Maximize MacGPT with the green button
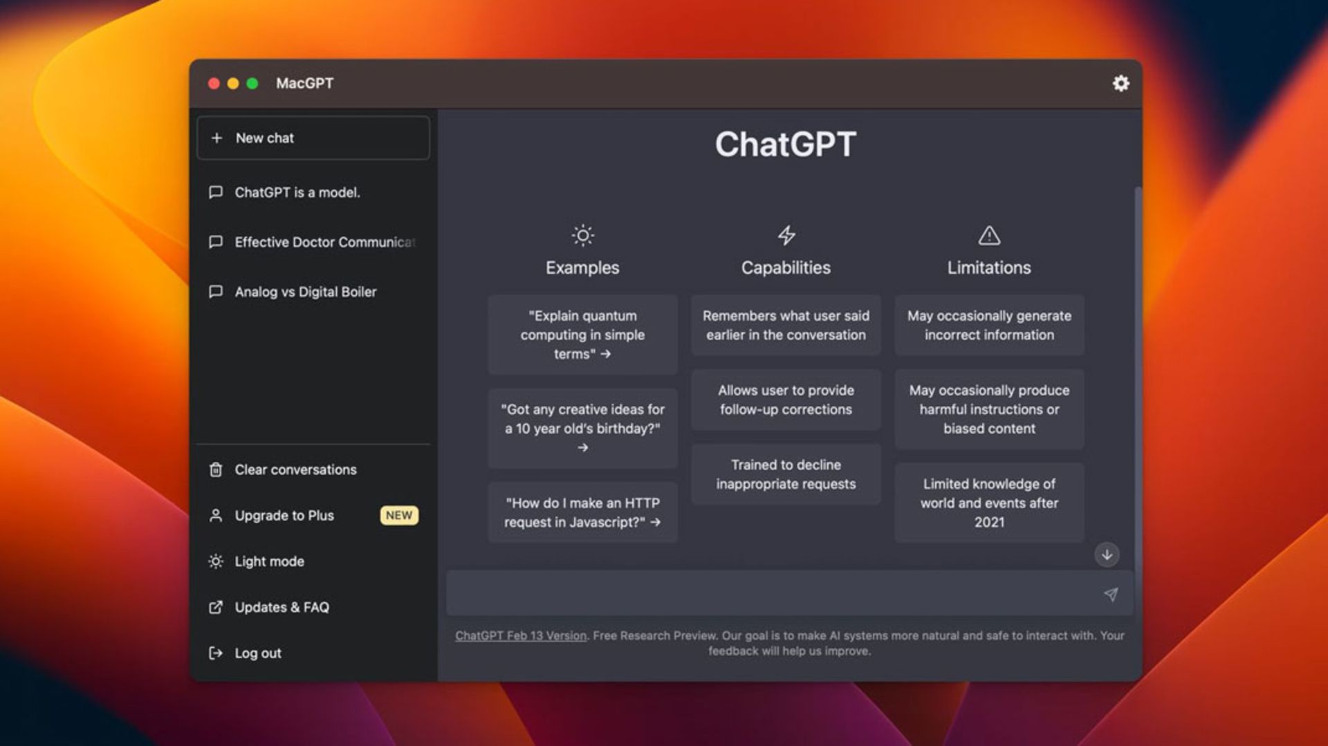The width and height of the screenshot is (1328, 746). (x=252, y=83)
